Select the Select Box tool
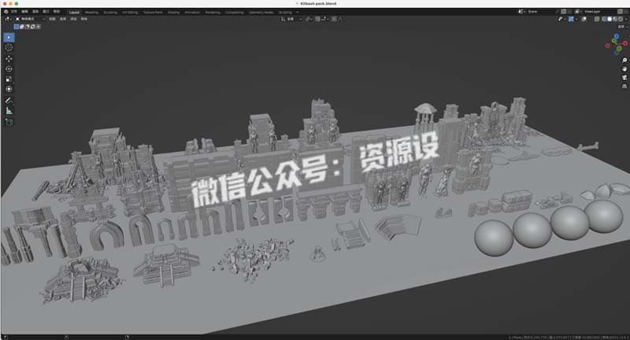Screen dimensions: 630x340 tap(9, 37)
